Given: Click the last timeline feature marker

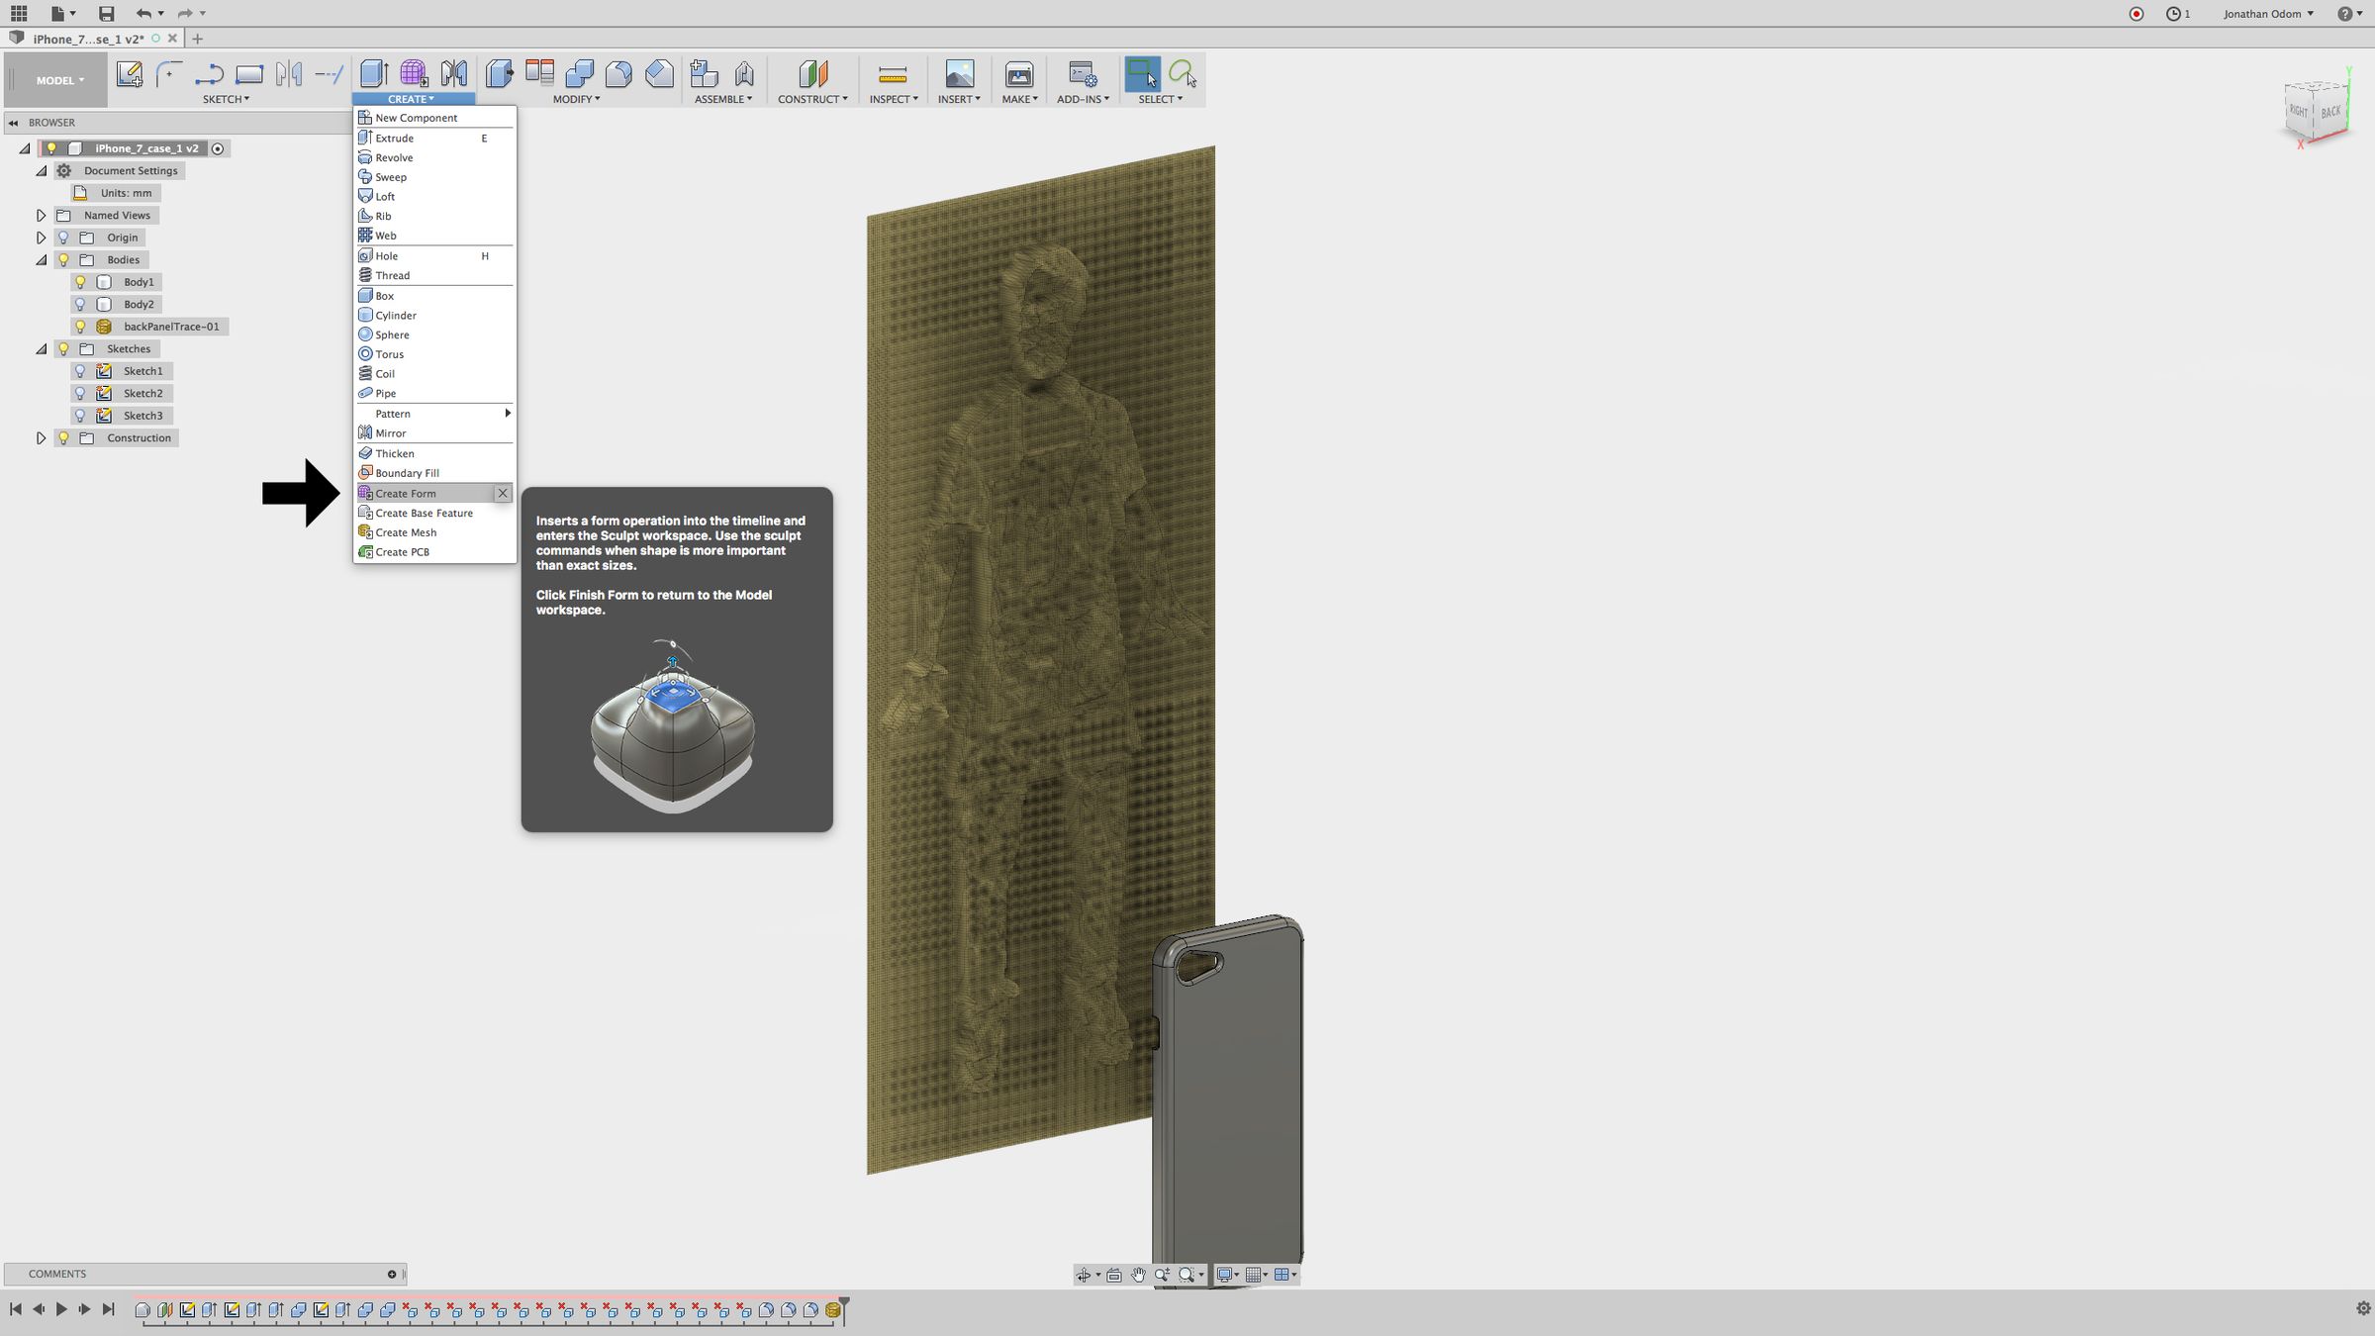Looking at the screenshot, I should [832, 1310].
